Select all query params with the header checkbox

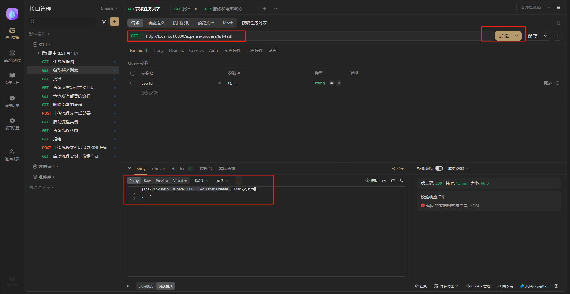coord(132,73)
